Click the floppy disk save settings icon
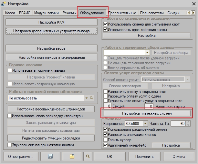 [x=50, y=156]
